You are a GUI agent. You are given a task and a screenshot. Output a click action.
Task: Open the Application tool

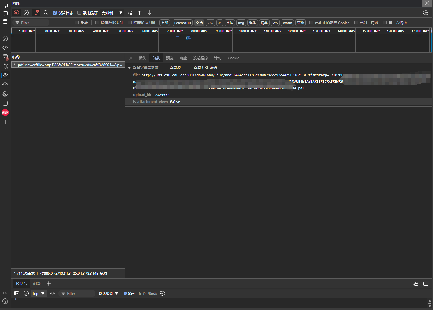point(5,103)
